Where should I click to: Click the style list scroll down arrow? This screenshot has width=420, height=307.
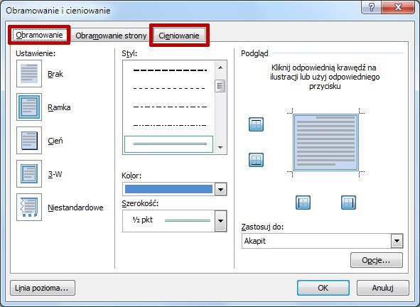(220, 147)
